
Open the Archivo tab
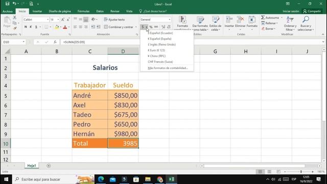coord(8,11)
